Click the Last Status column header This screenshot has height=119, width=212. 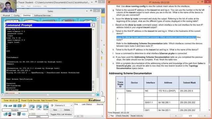click(x=87, y=104)
